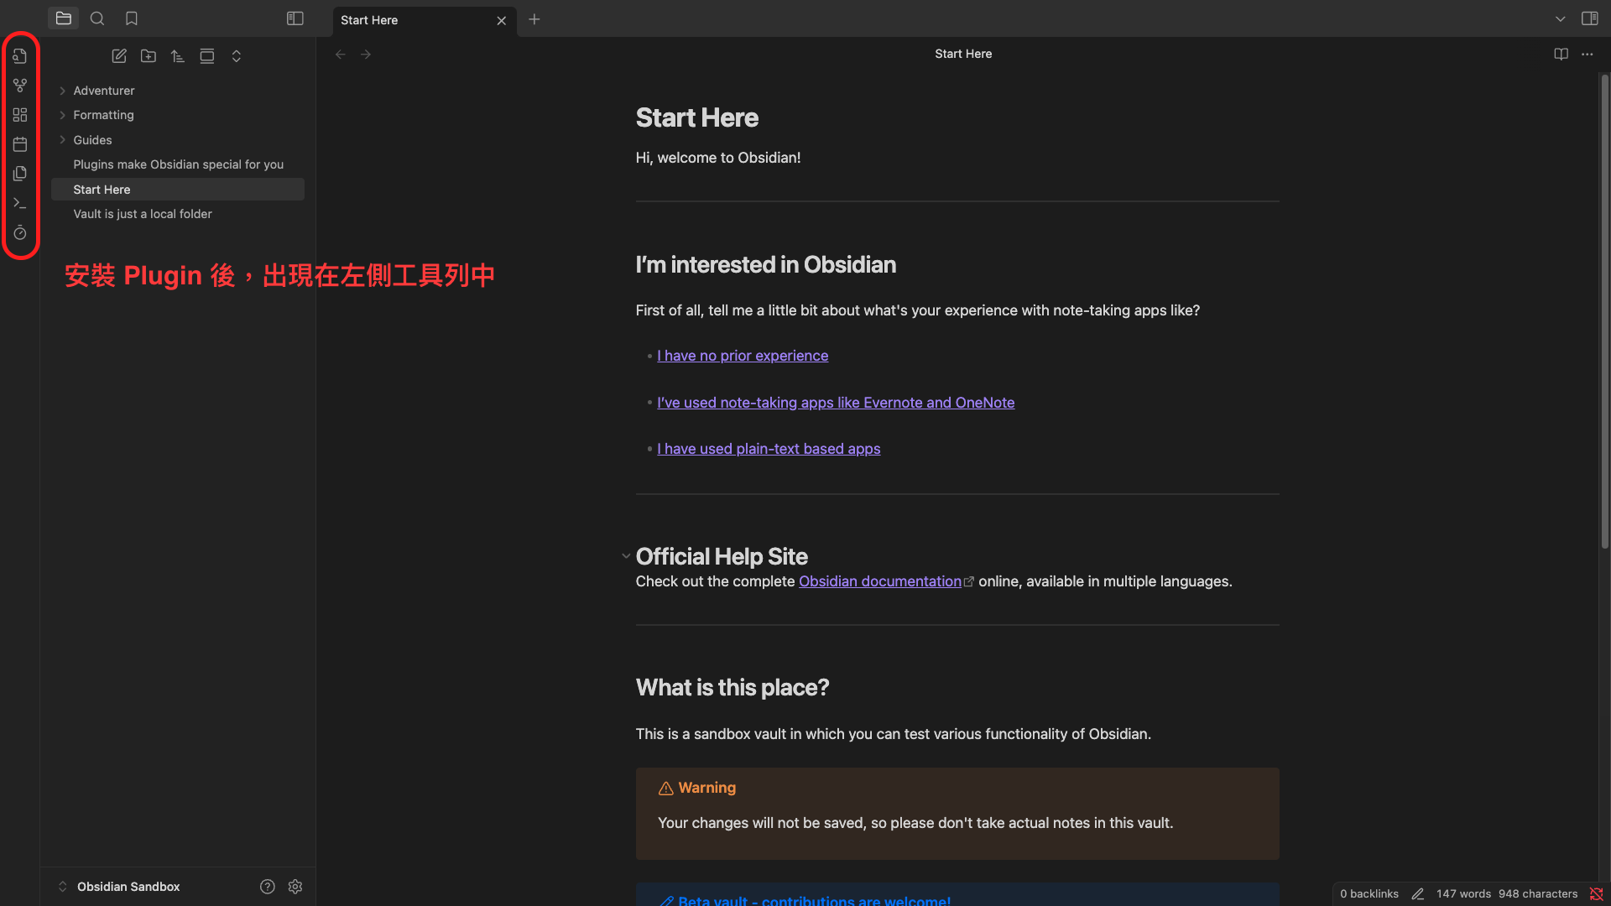Open the search pane magnifier icon

(97, 18)
